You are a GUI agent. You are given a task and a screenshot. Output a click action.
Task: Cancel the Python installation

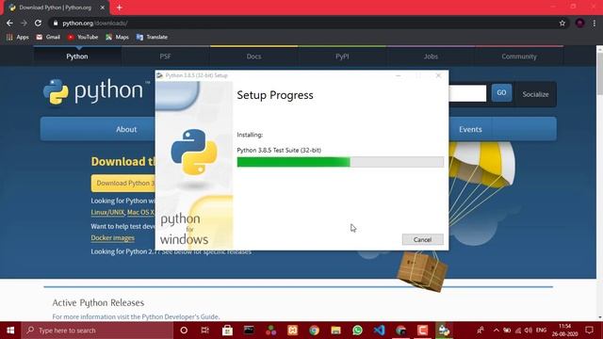point(423,239)
